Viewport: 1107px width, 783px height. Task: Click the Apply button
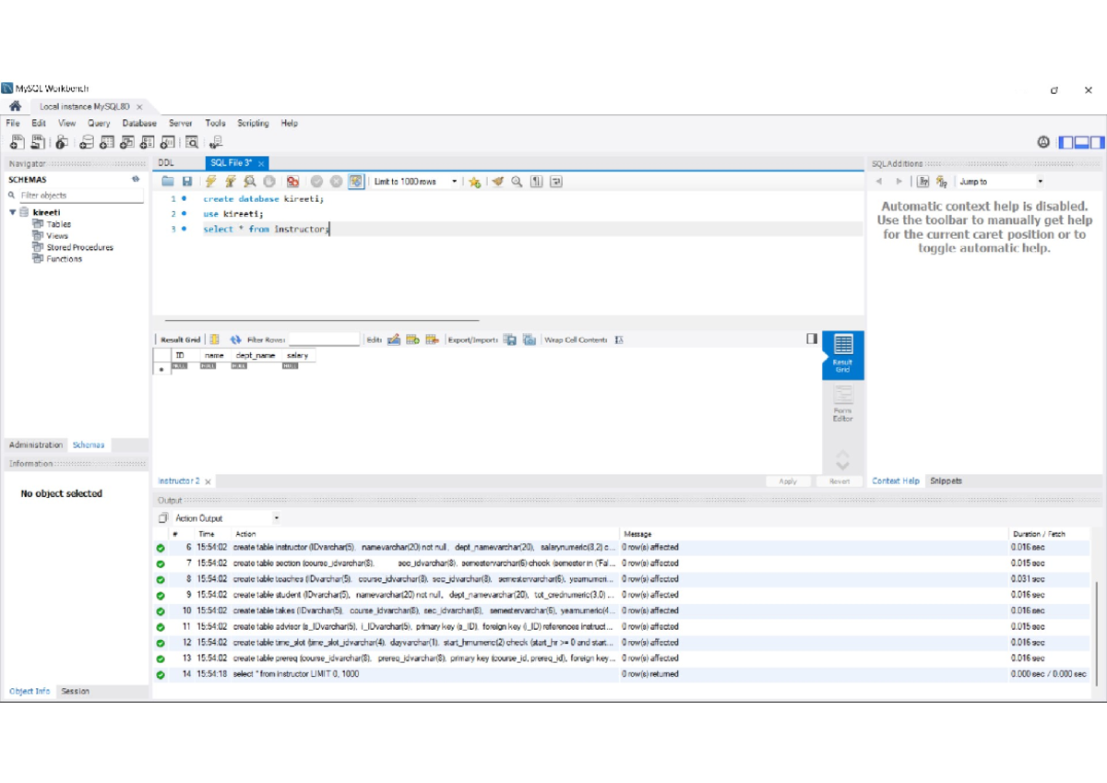tap(788, 481)
